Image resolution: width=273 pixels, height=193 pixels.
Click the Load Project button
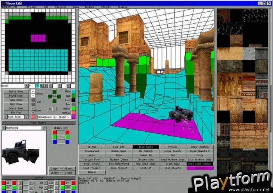coord(92,168)
